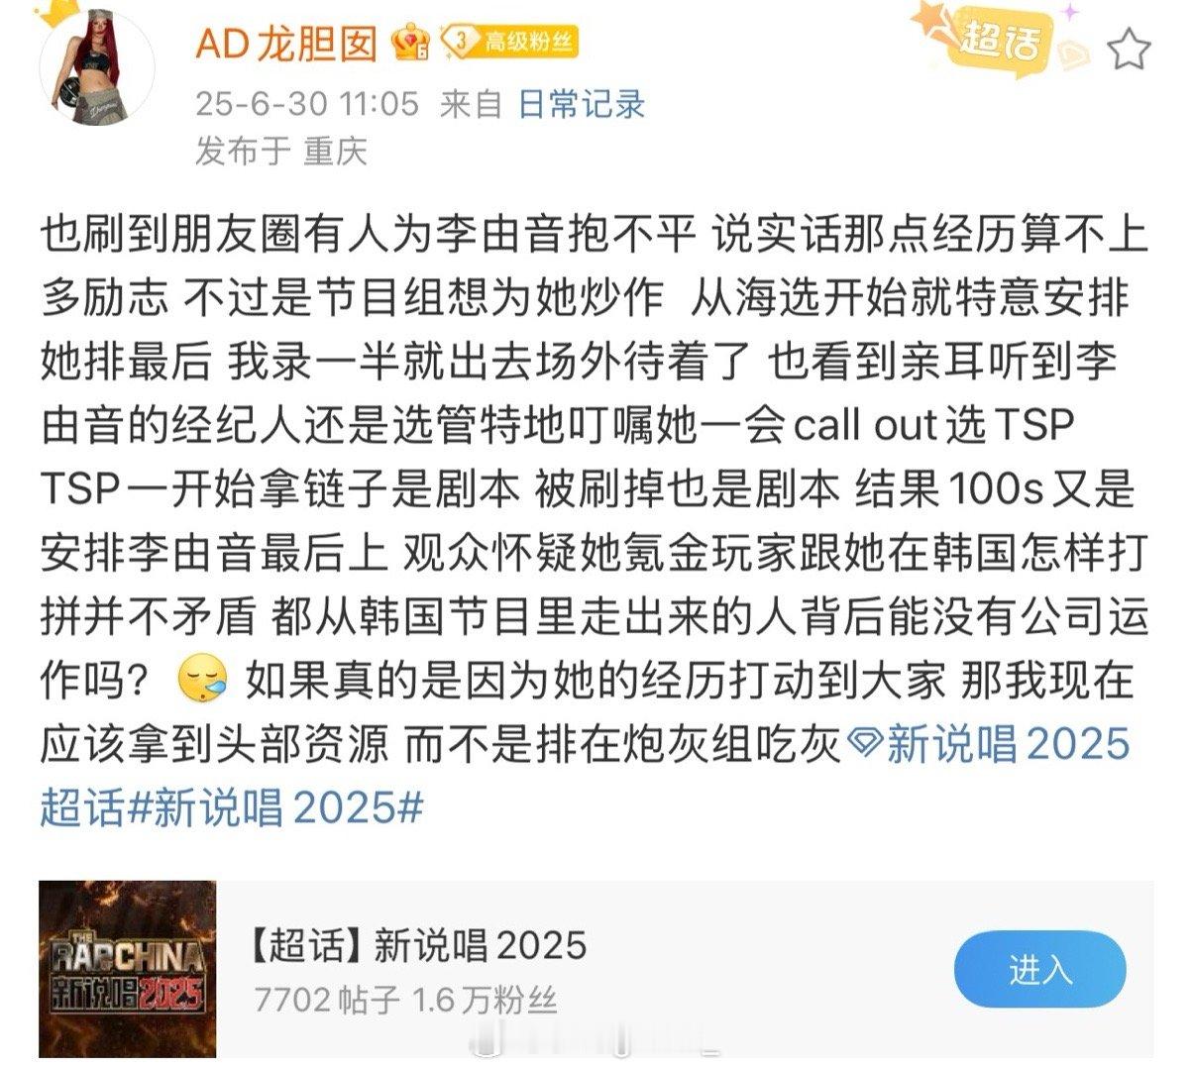Click the 发布于 重庆 location text
This screenshot has height=1070, width=1192.
tap(281, 151)
